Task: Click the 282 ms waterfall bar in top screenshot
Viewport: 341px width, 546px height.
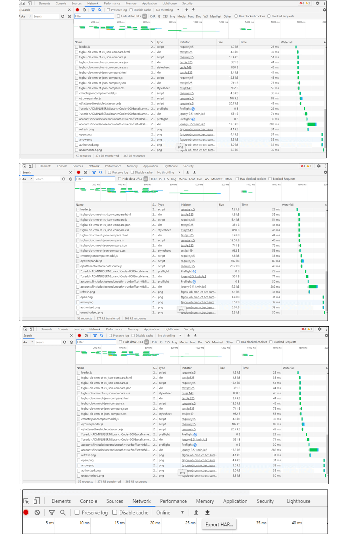Action: coord(312,124)
